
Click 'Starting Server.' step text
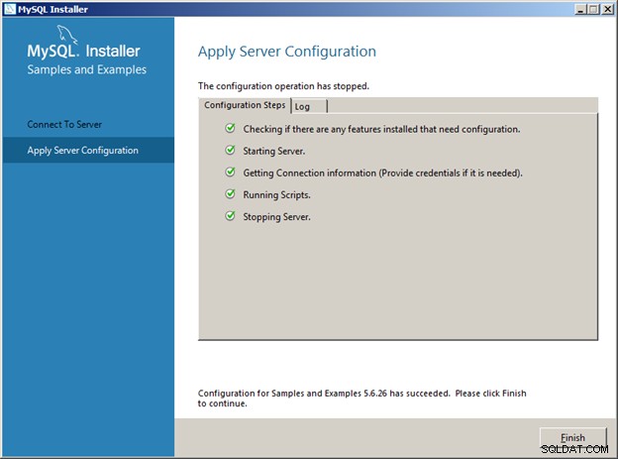[x=274, y=151]
